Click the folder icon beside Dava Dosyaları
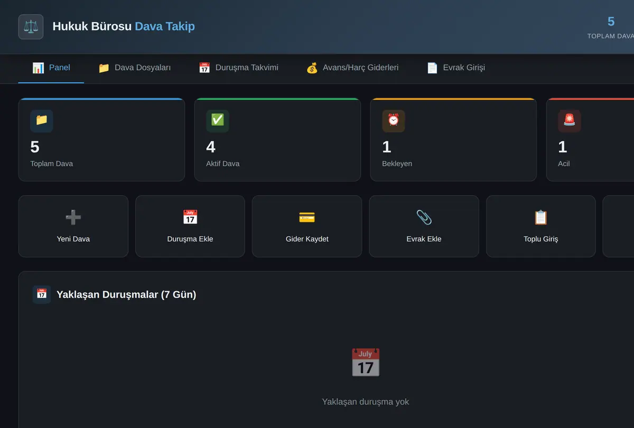634x428 pixels. (104, 68)
